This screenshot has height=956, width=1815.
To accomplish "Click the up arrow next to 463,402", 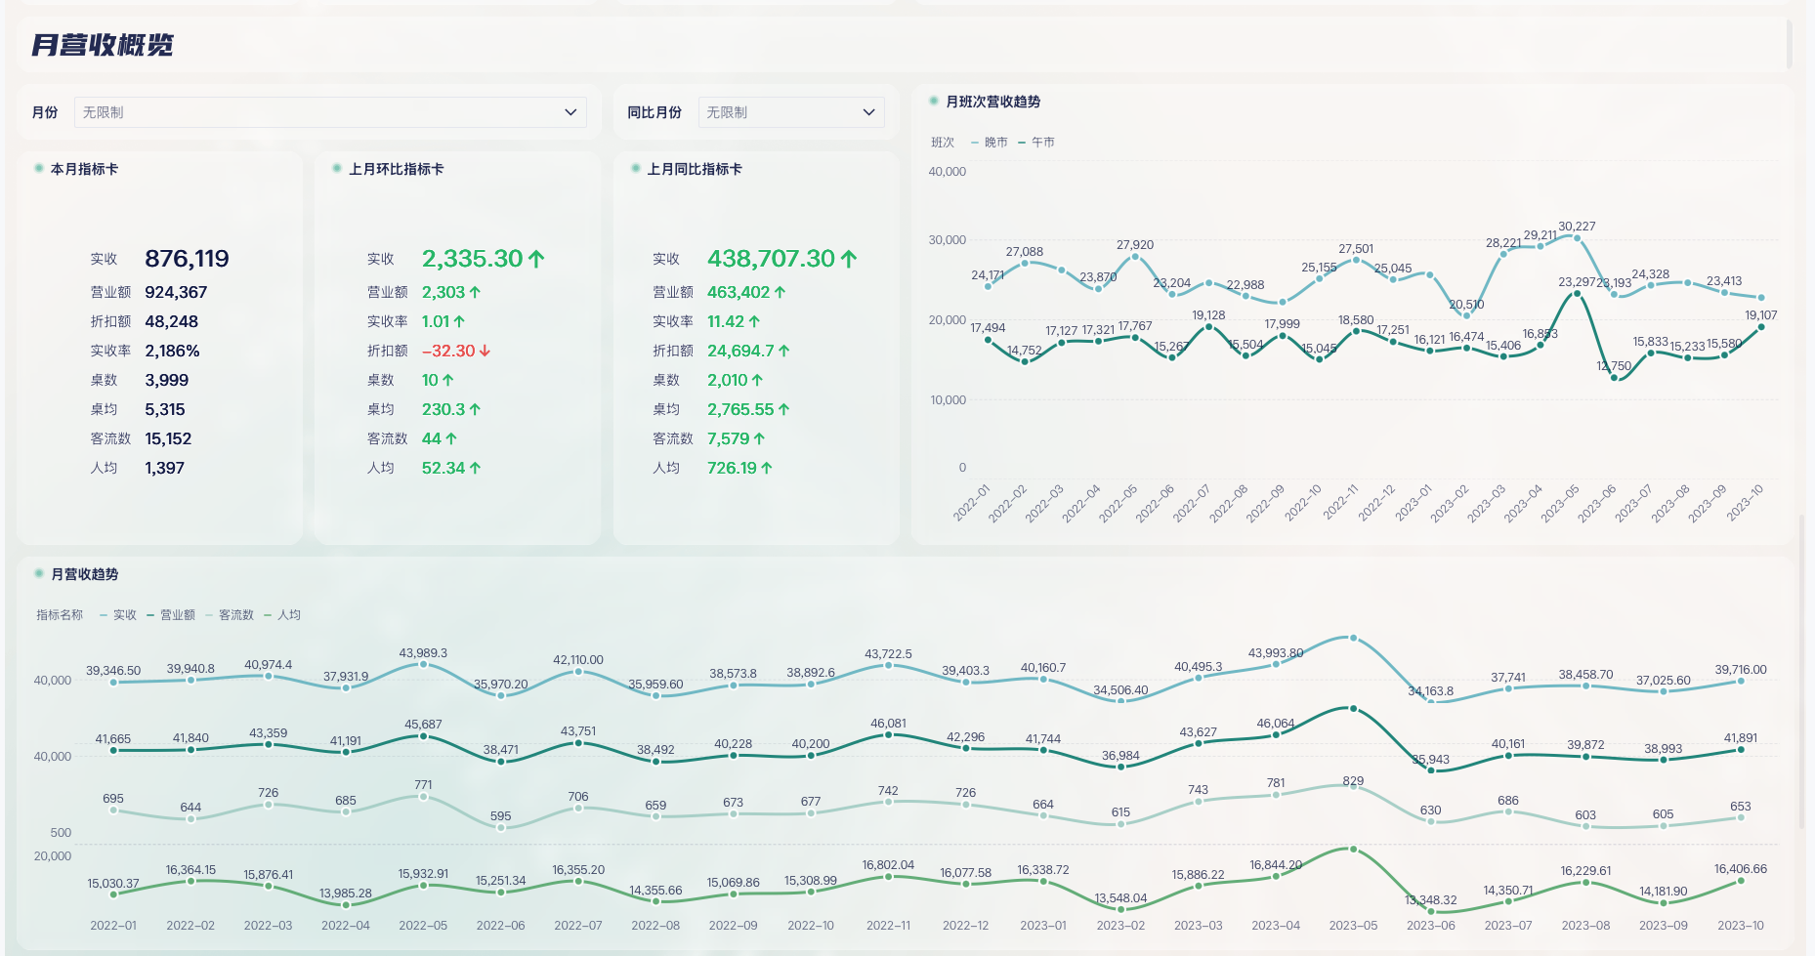I will click(780, 292).
